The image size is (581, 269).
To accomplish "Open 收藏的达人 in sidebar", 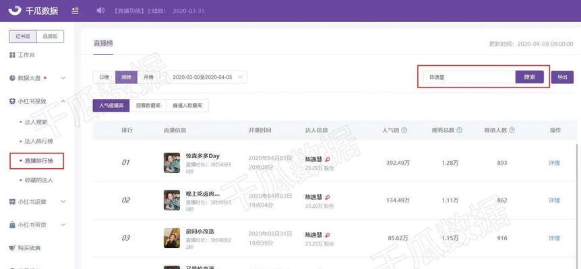I will (x=39, y=180).
